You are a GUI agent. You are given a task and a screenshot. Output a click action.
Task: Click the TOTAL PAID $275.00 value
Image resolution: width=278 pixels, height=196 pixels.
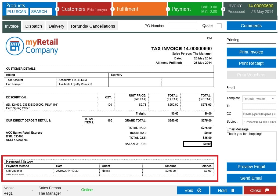206,128
